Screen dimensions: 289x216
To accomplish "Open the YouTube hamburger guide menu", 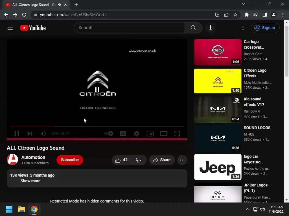I will coord(10,28).
